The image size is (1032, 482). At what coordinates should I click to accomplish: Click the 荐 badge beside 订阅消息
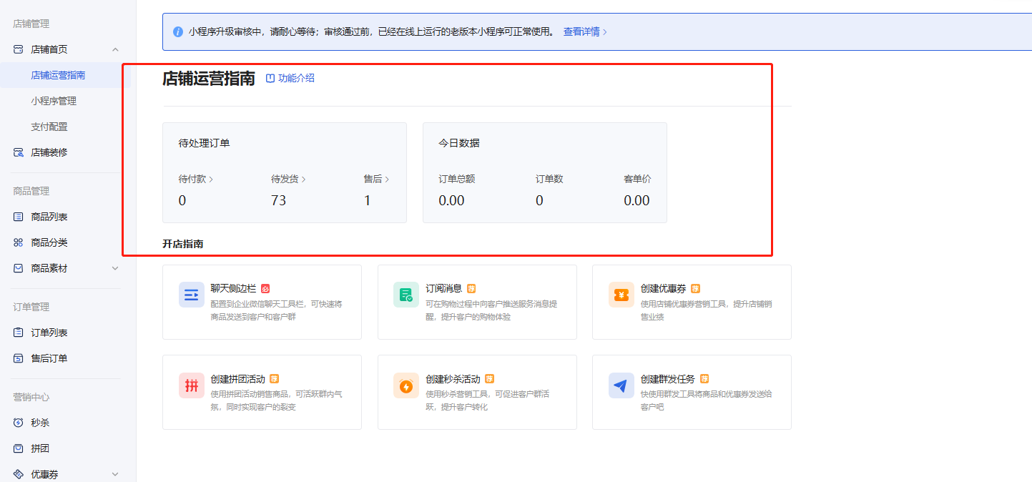(471, 289)
